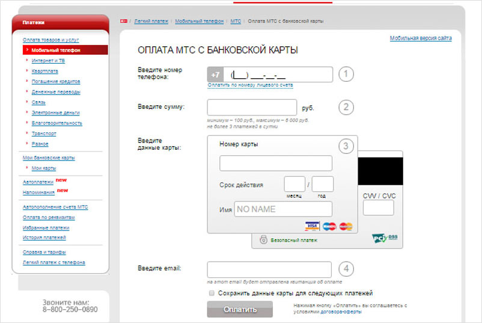
Task: Click the padlock icon beside Безопасный платеж
Action: coord(263,239)
